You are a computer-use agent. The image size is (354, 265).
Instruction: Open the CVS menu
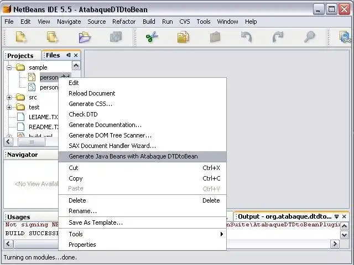pos(185,22)
